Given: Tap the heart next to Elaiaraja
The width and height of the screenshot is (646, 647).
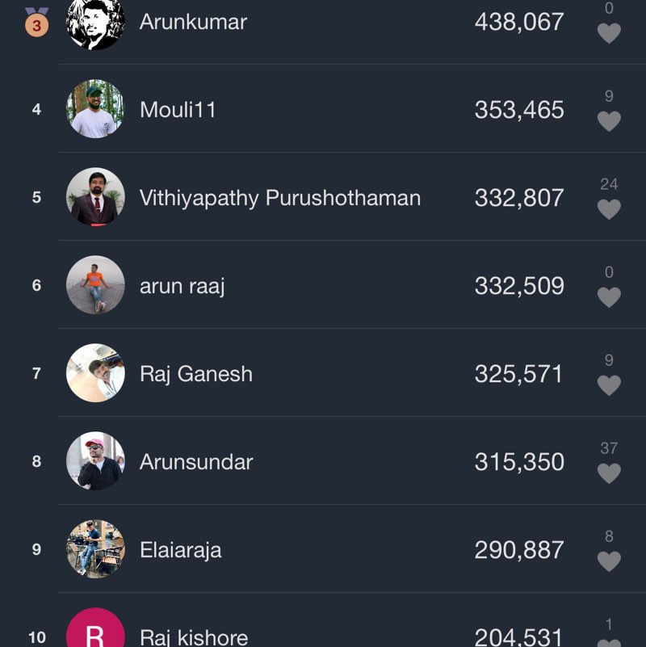Looking at the screenshot, I should point(609,561).
